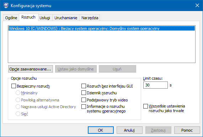Open the Usługi tab
This screenshot has height=137, width=203.
point(45,18)
